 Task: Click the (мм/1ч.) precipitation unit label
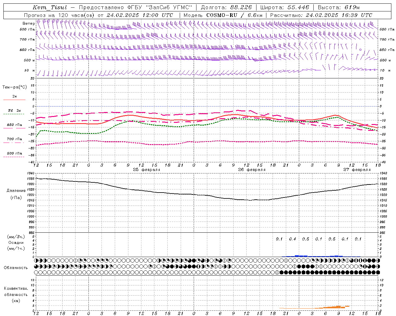16,249
